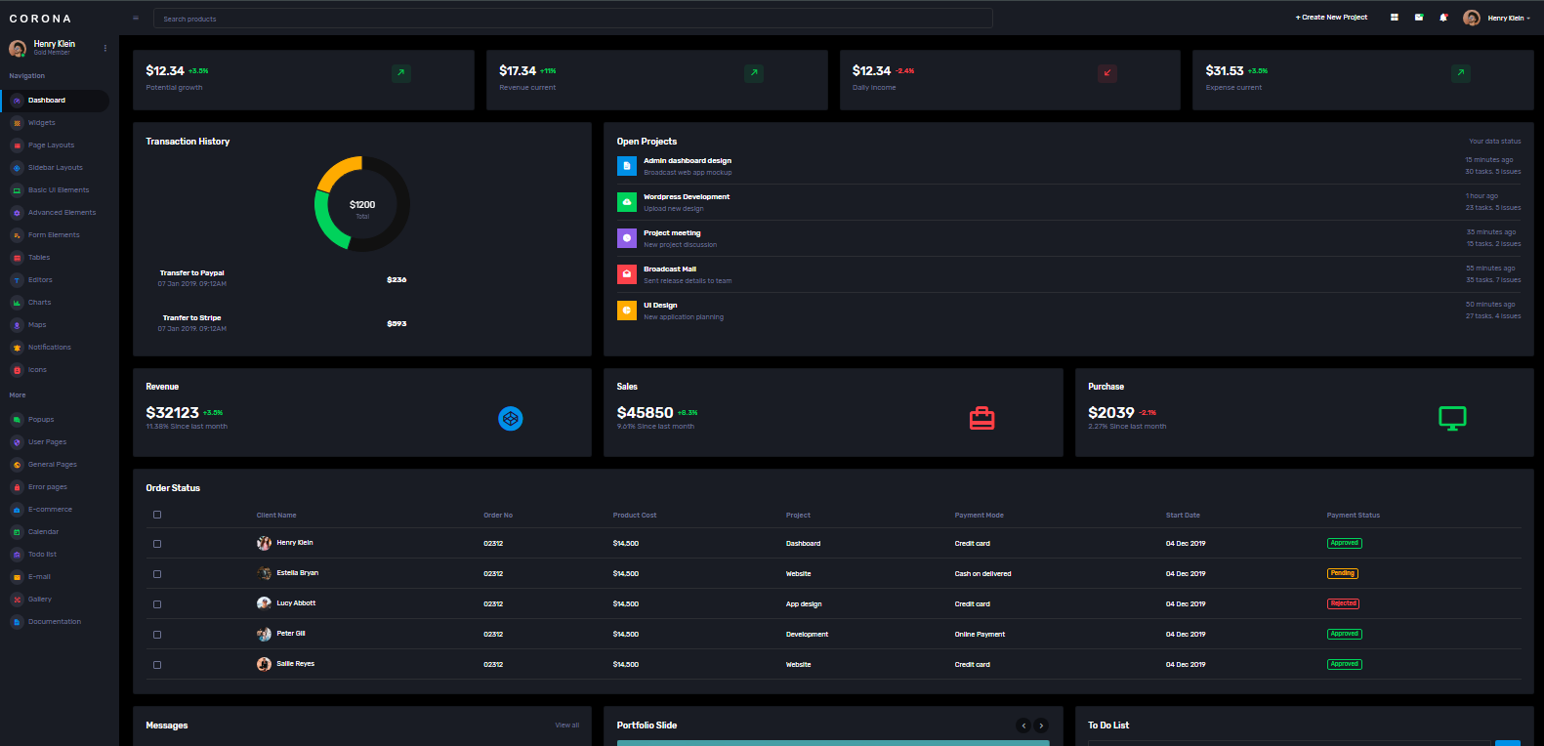Expand the Error pages sidebar menu
1544x746 pixels.
point(55,487)
